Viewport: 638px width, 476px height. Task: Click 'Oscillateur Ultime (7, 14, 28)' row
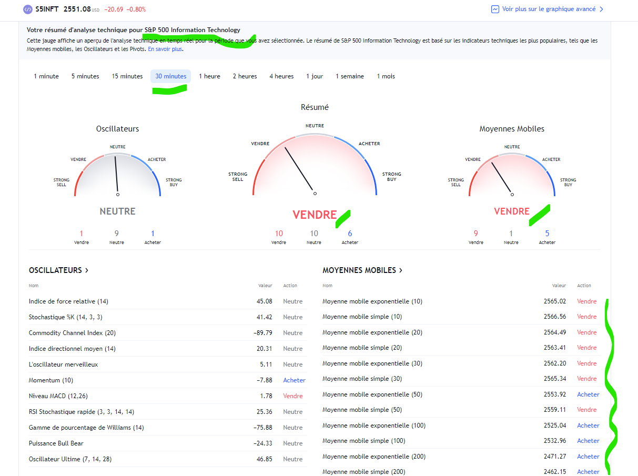[x=168, y=459]
